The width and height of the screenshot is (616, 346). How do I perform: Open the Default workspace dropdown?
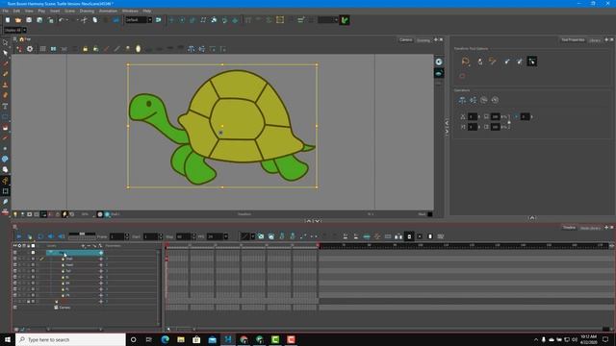pos(150,20)
